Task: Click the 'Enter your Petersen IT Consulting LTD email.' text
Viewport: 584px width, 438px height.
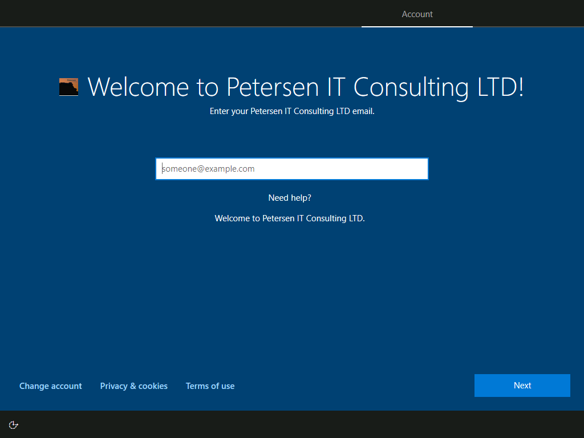Action: 292,111
